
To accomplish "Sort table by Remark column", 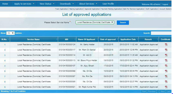I will [x=149, y=39].
